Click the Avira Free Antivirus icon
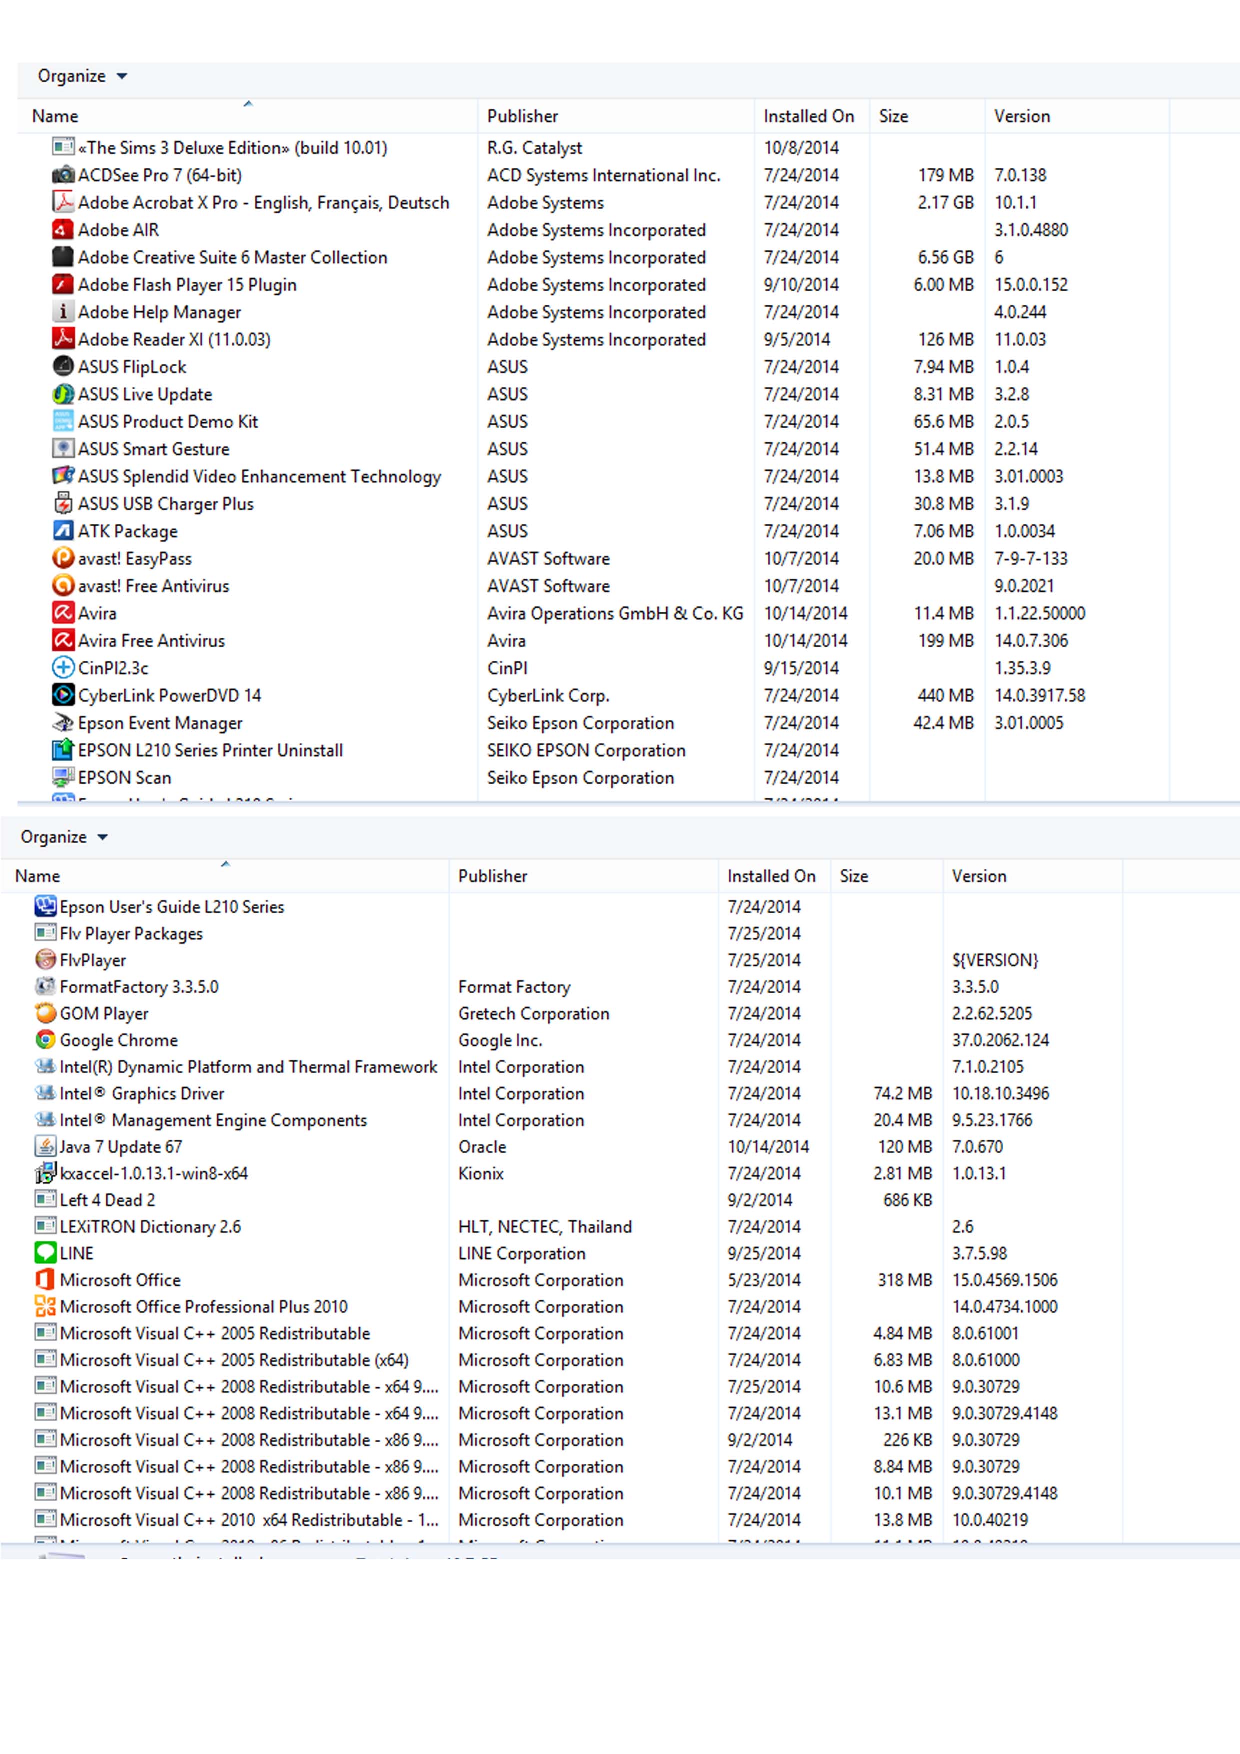The image size is (1240, 1754). pyautogui.click(x=62, y=640)
